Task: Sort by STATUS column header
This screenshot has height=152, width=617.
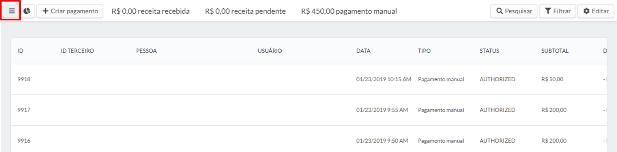Action: coord(490,51)
